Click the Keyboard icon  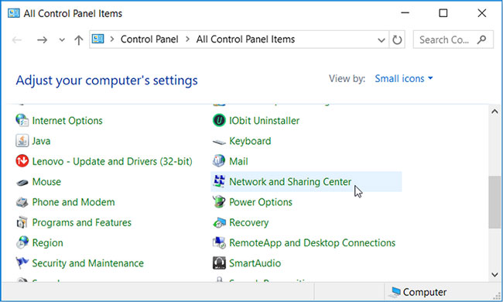pos(219,142)
